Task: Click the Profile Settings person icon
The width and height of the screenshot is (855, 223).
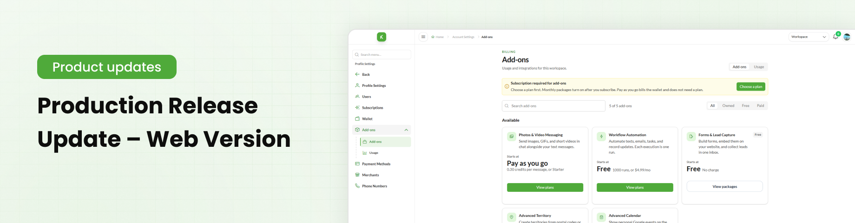Action: pos(357,85)
